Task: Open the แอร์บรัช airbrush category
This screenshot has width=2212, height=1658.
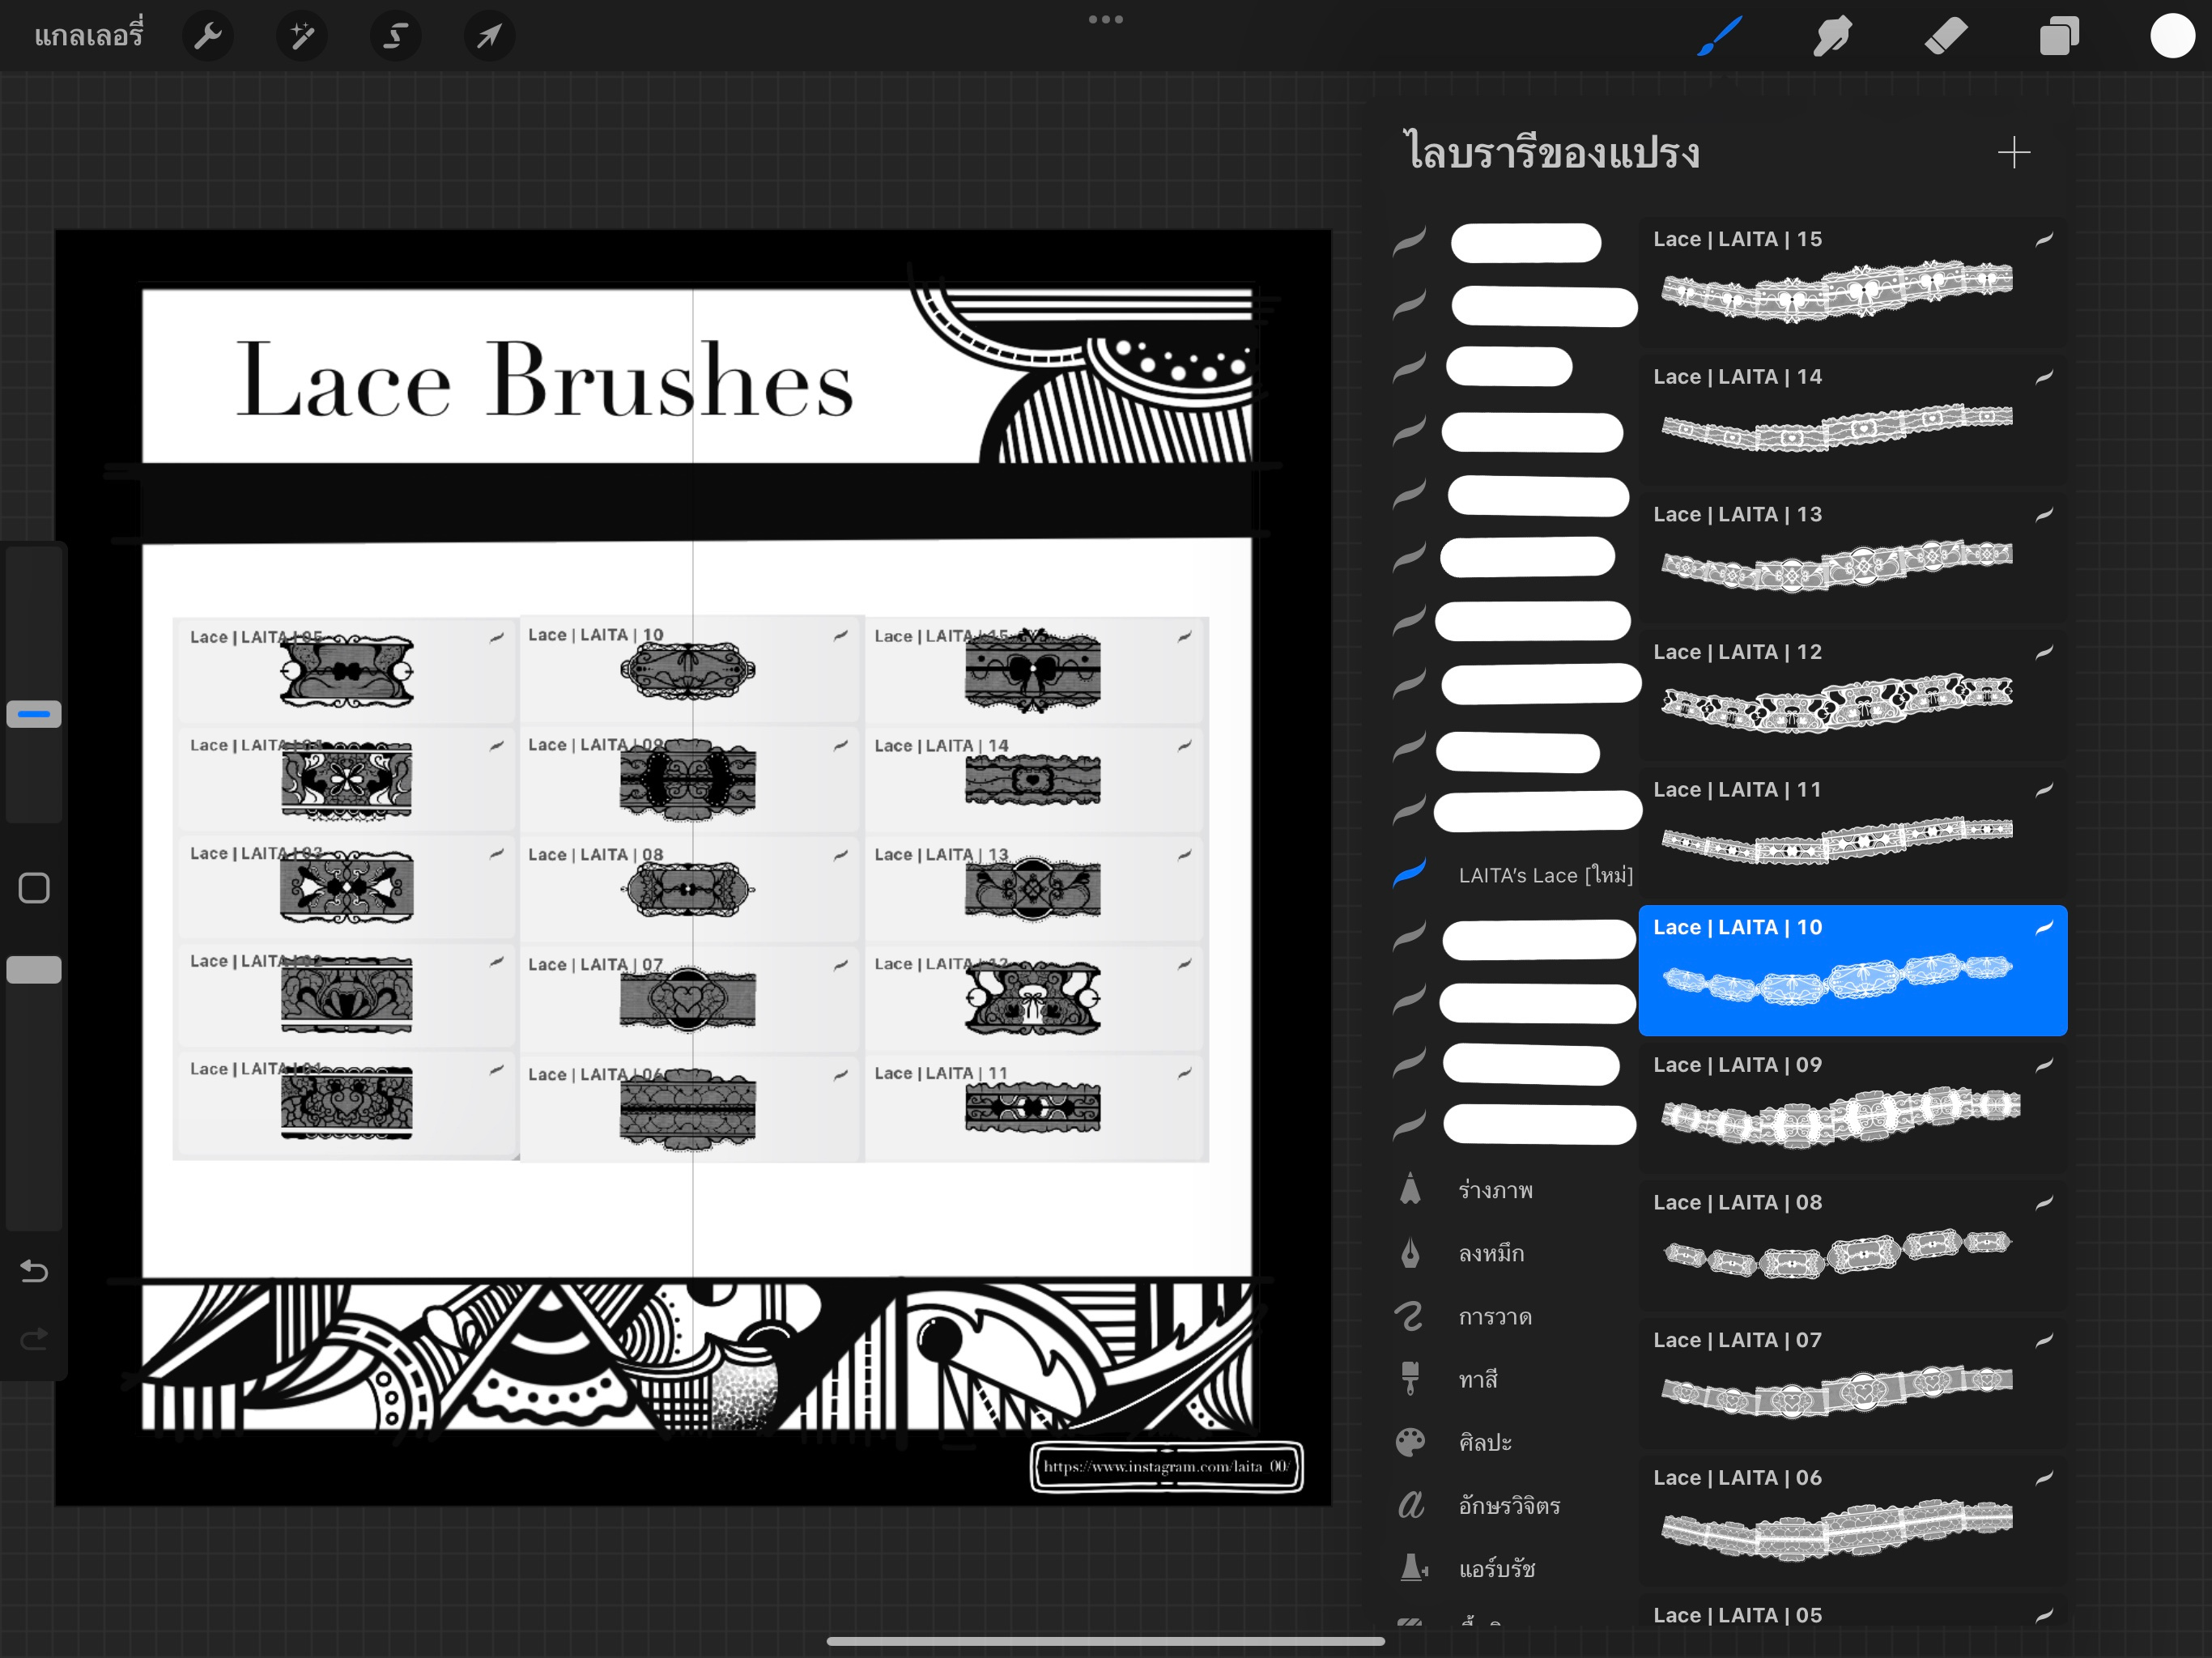Action: (x=1497, y=1569)
